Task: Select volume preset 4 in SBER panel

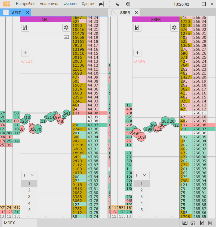Action: click(141, 203)
